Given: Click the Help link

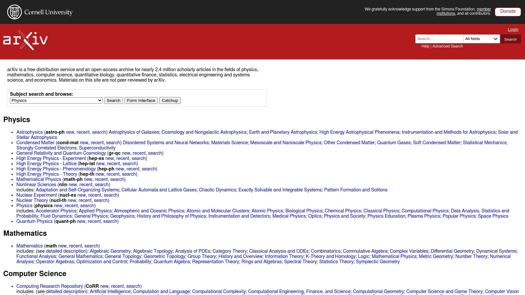Looking at the screenshot, I should coord(424,46).
